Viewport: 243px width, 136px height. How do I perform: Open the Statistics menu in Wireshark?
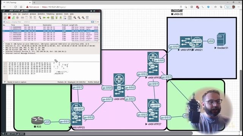pos(41,14)
